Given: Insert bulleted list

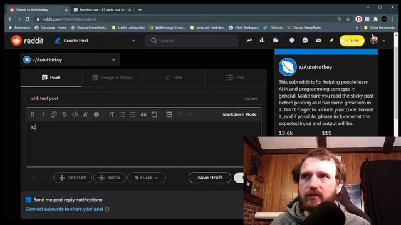Looking at the screenshot, I should (x=122, y=114).
